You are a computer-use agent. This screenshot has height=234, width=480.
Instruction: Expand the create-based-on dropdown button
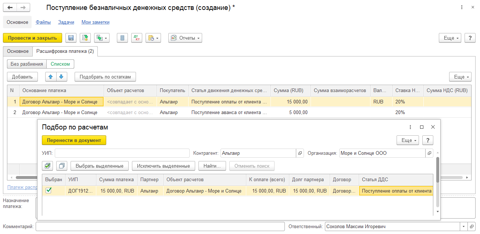point(102,38)
